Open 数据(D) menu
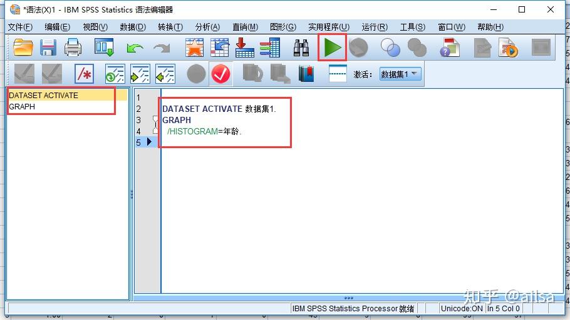 pos(133,27)
